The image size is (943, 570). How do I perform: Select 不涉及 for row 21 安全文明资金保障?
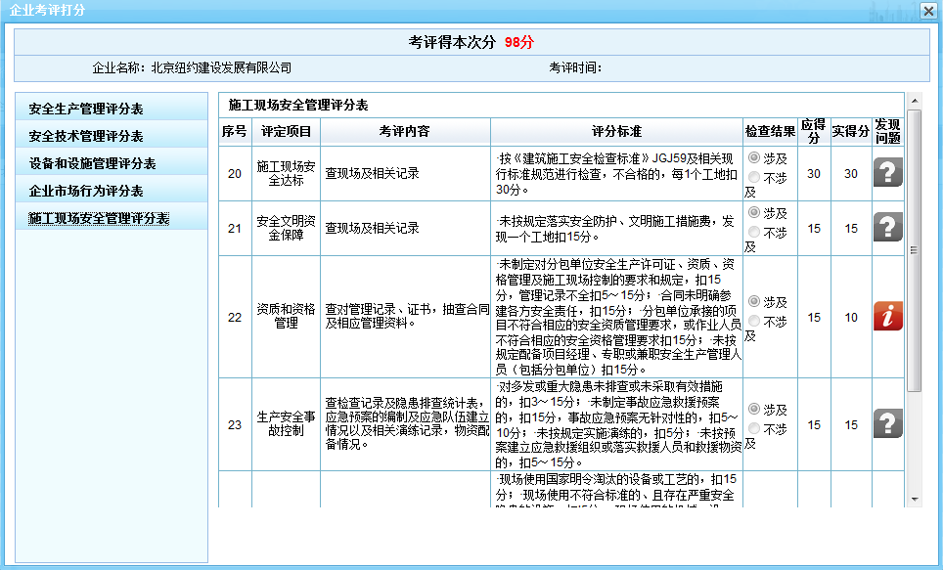[754, 232]
